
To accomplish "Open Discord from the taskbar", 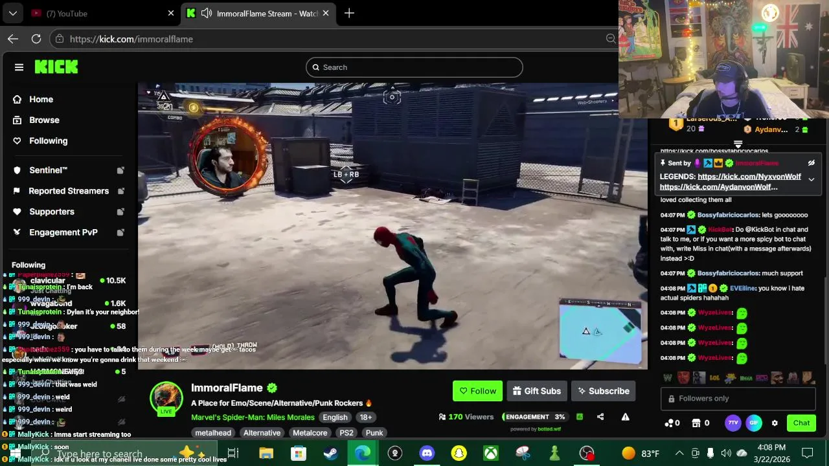I will [x=427, y=454].
